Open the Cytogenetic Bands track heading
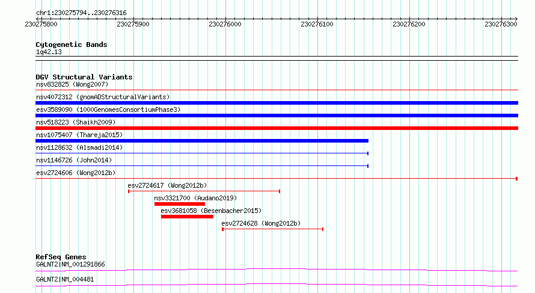Screen dimensions: 535x293 [x=72, y=45]
